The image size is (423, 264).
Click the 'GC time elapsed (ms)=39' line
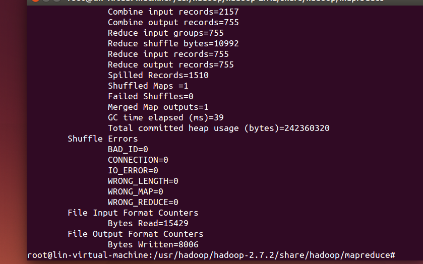tap(166, 117)
